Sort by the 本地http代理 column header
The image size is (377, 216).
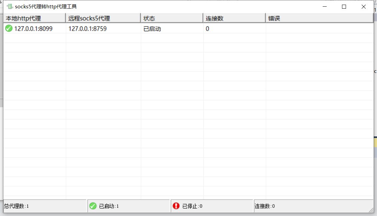(x=34, y=18)
